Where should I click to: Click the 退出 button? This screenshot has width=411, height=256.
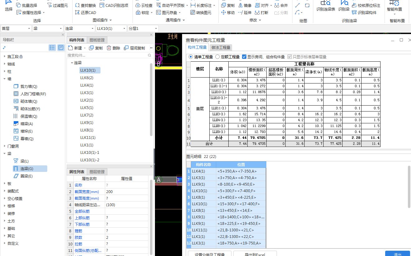(397, 254)
